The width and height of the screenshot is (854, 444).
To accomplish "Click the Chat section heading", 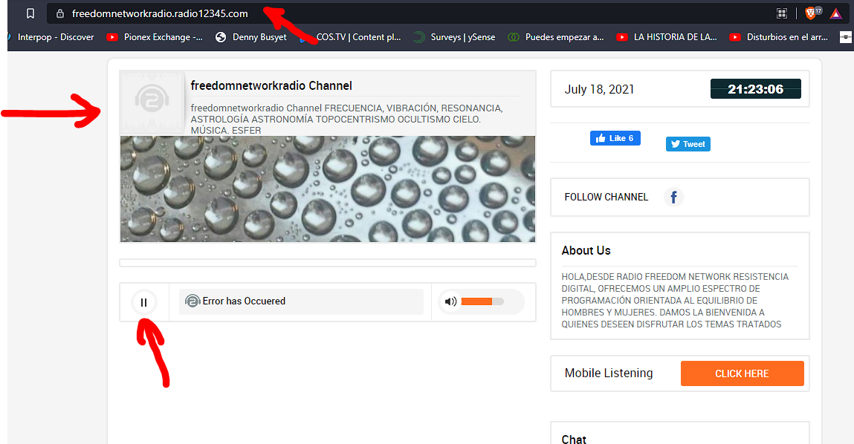I will click(x=574, y=439).
